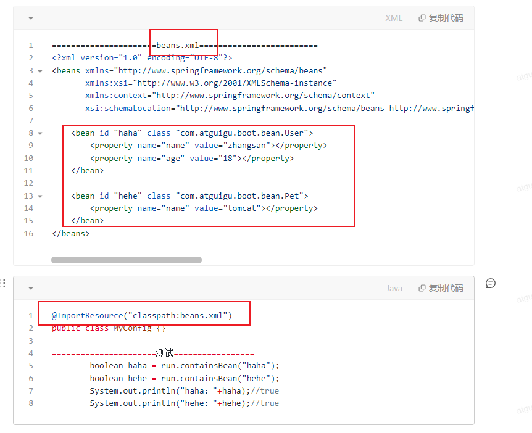Click the xml version declaration on line 2
This screenshot has height=433, width=532.
click(x=142, y=58)
